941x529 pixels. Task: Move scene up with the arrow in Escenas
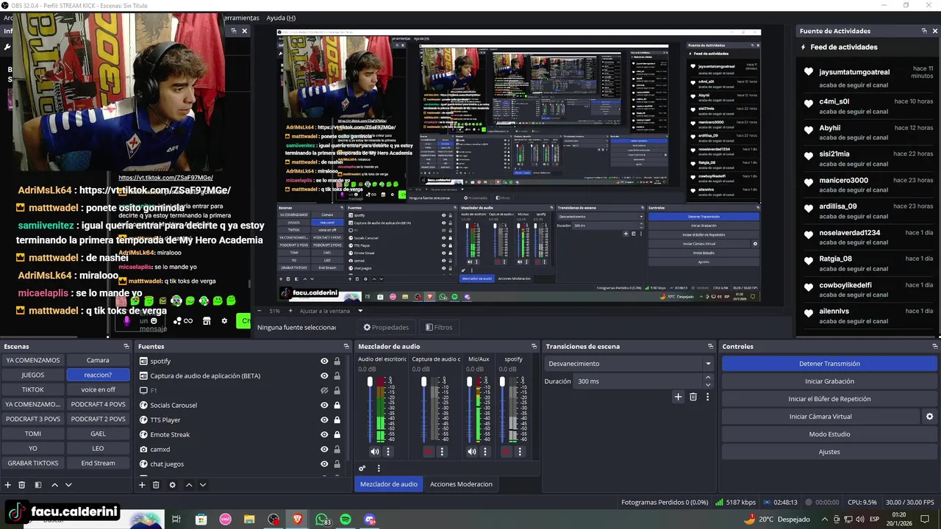click(x=54, y=485)
